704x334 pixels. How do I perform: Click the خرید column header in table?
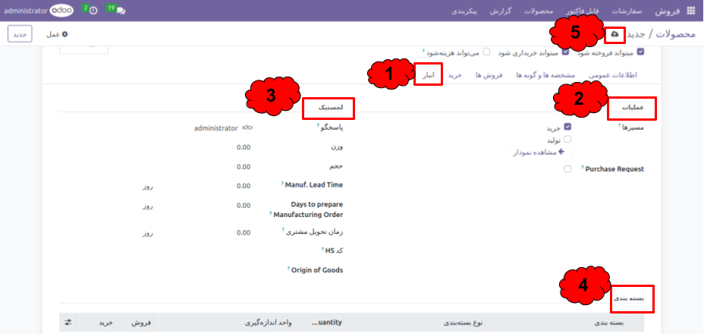click(x=106, y=323)
